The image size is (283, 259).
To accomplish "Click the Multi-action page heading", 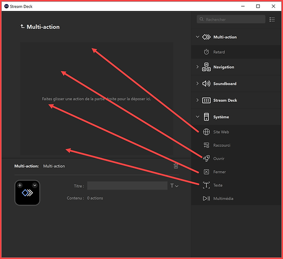I will coord(43,27).
